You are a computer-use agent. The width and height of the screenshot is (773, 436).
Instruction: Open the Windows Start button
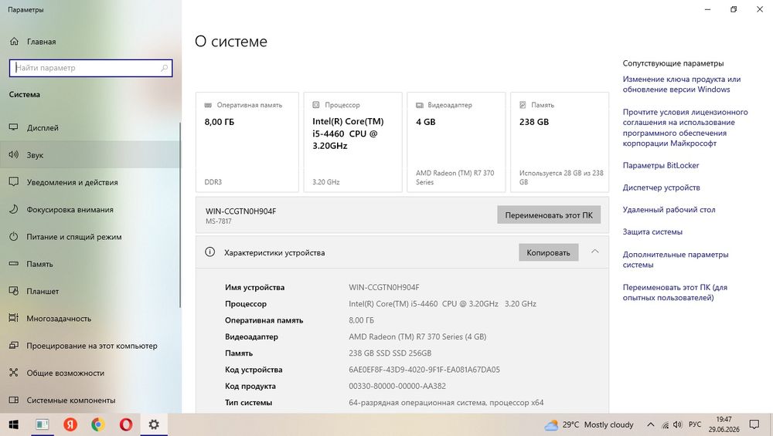pyautogui.click(x=13, y=424)
